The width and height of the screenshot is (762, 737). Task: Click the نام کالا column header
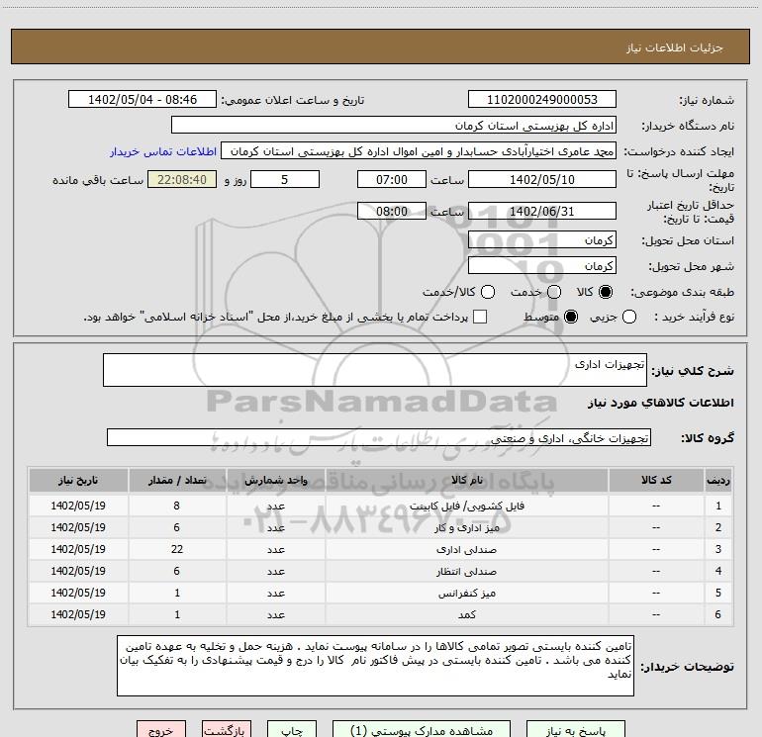click(x=466, y=480)
